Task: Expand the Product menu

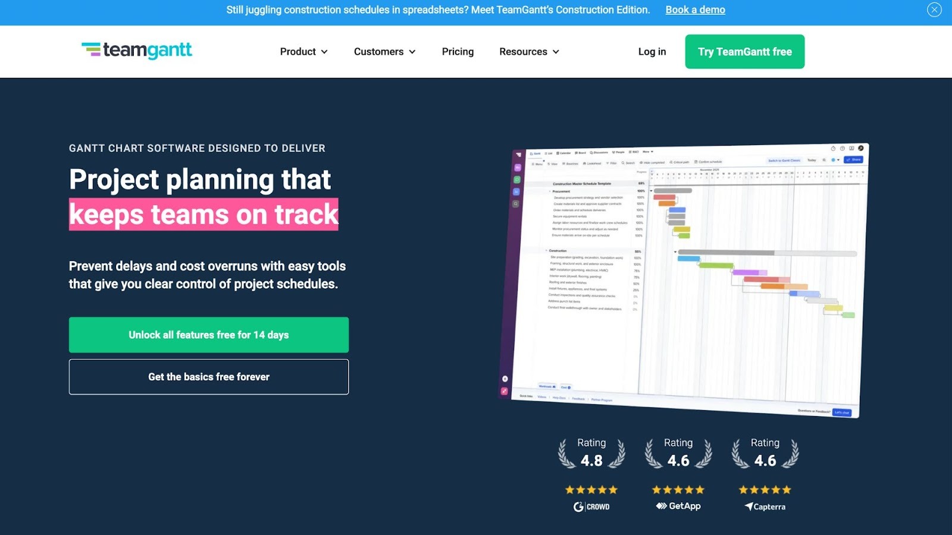Action: (x=304, y=52)
